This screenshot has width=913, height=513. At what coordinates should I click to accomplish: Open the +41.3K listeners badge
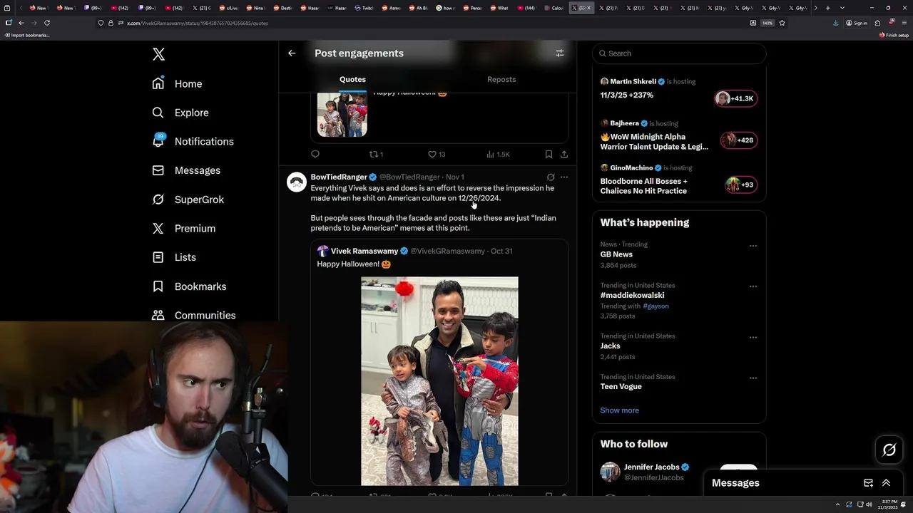[735, 98]
